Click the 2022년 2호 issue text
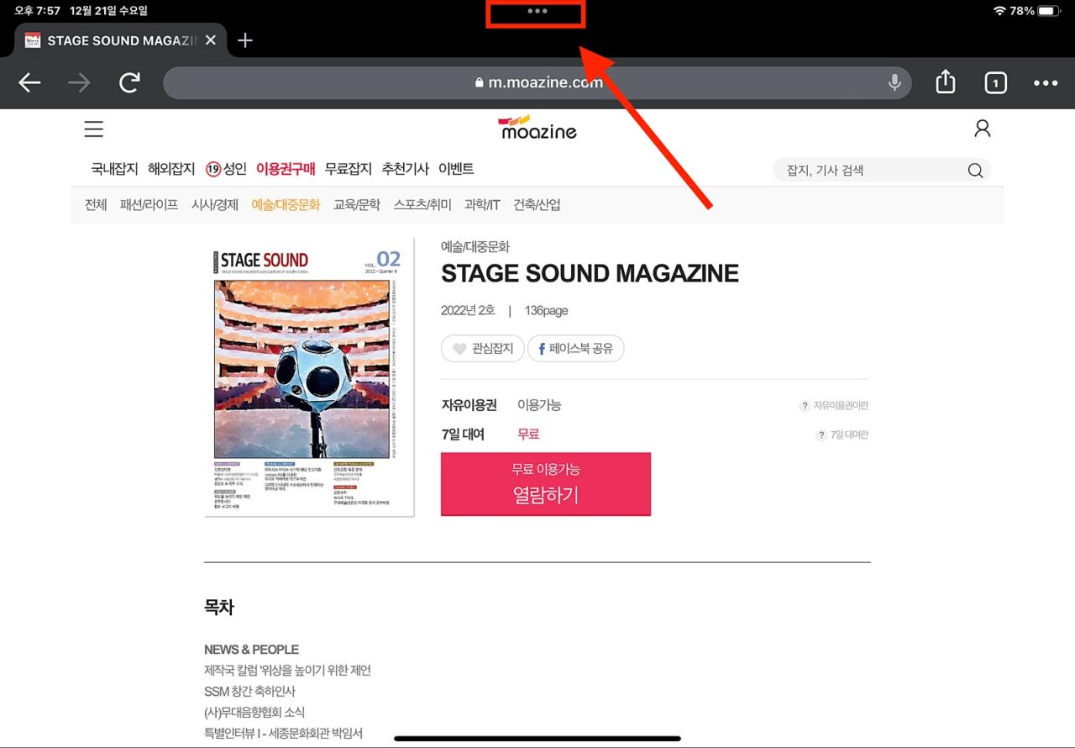The width and height of the screenshot is (1075, 748). [x=469, y=311]
